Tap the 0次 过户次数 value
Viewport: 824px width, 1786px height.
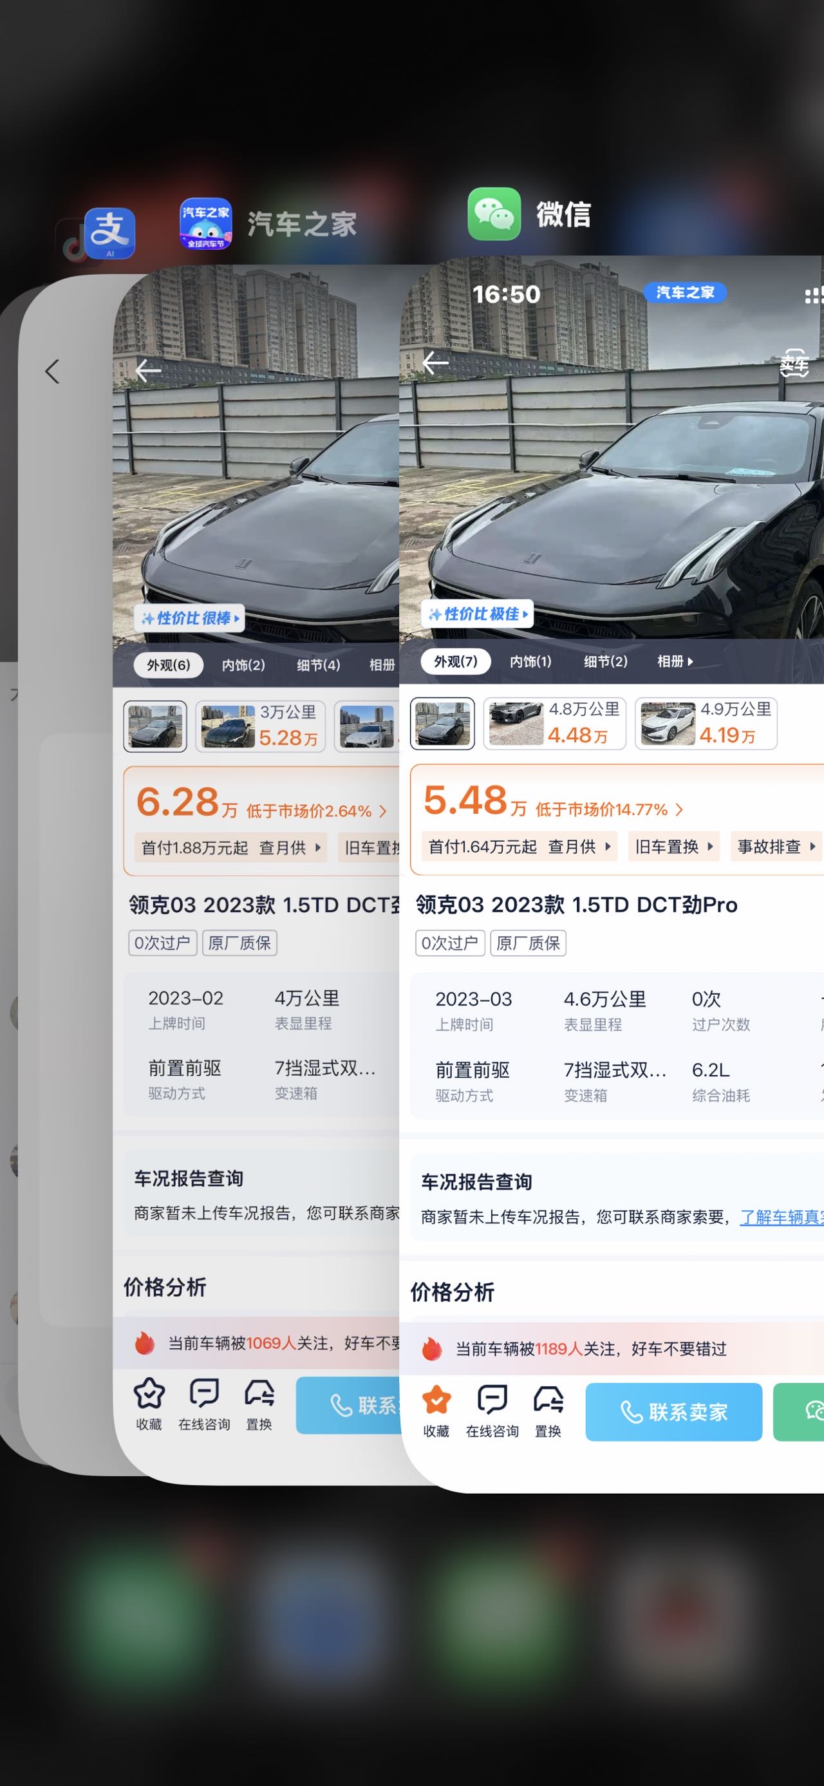706,999
